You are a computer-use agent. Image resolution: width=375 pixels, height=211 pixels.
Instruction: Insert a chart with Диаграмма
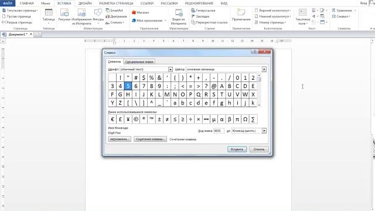pos(116,16)
